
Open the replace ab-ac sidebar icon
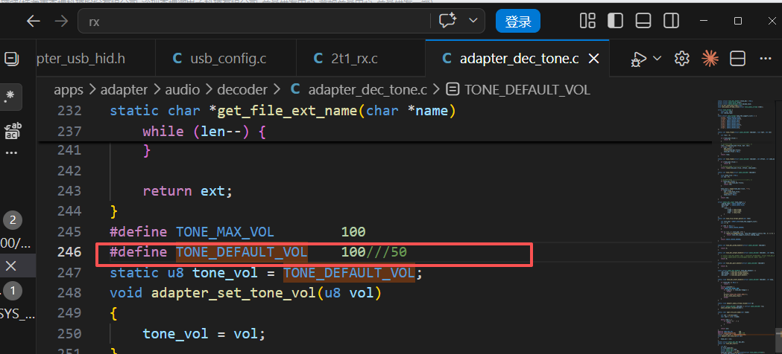pyautogui.click(x=13, y=129)
